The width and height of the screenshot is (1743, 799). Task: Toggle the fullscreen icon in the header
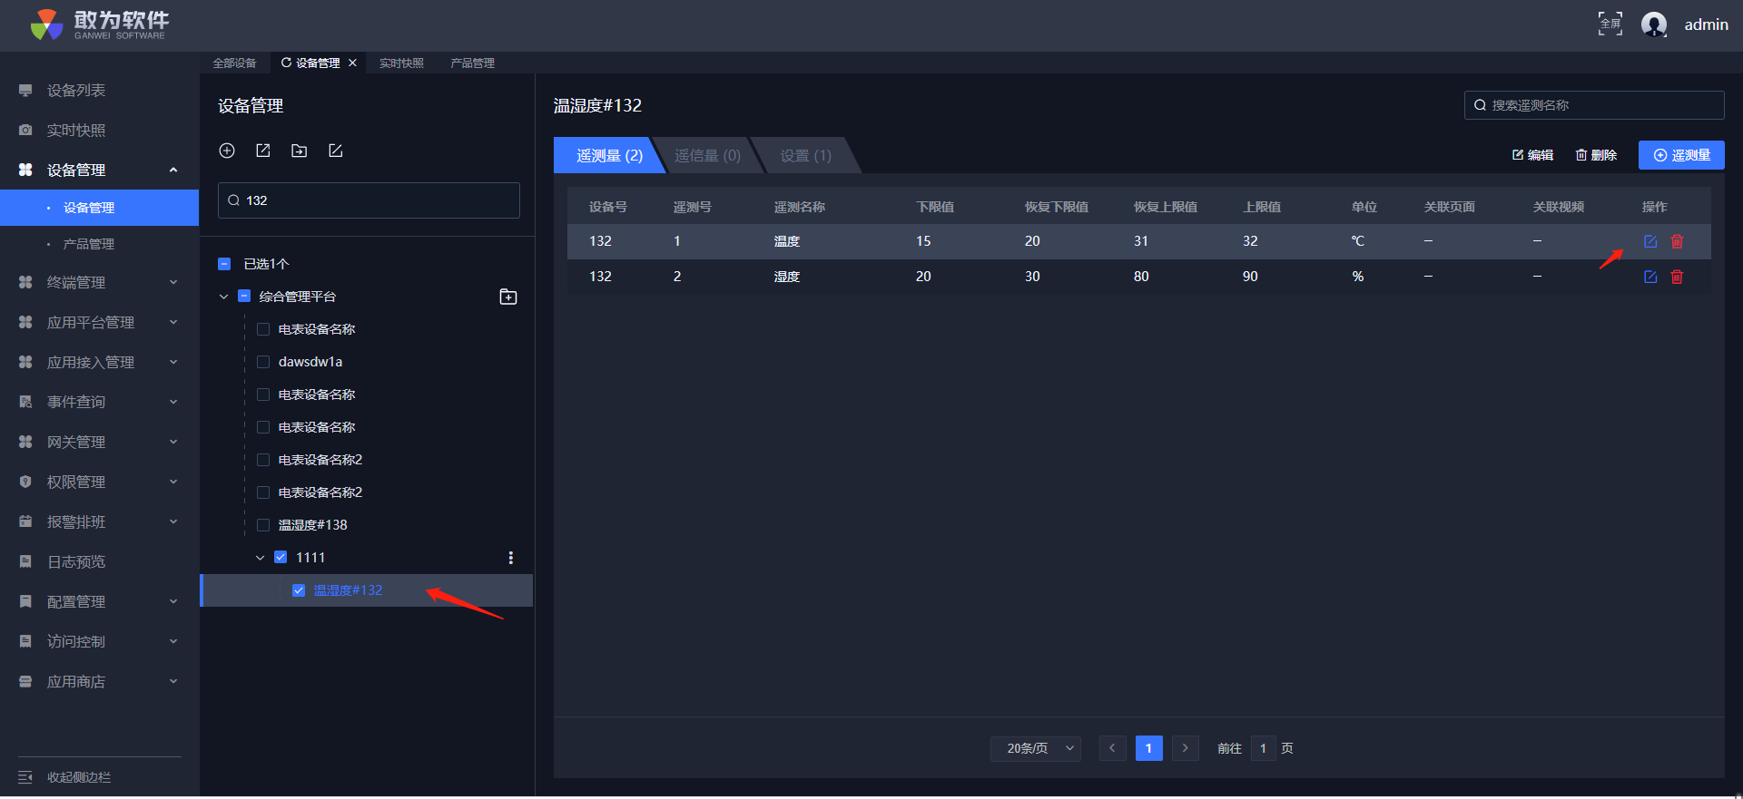click(1610, 24)
